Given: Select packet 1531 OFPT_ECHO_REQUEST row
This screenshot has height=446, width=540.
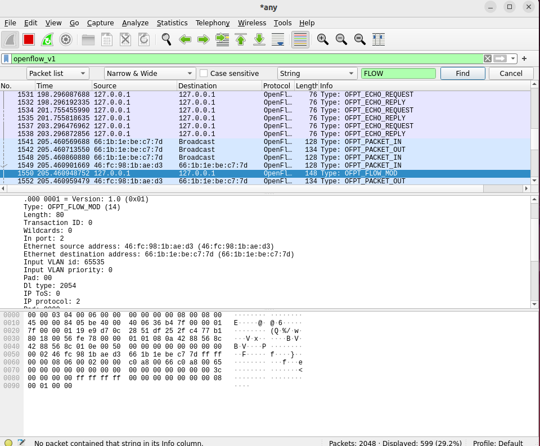Looking at the screenshot, I should pyautogui.click(x=265, y=94).
